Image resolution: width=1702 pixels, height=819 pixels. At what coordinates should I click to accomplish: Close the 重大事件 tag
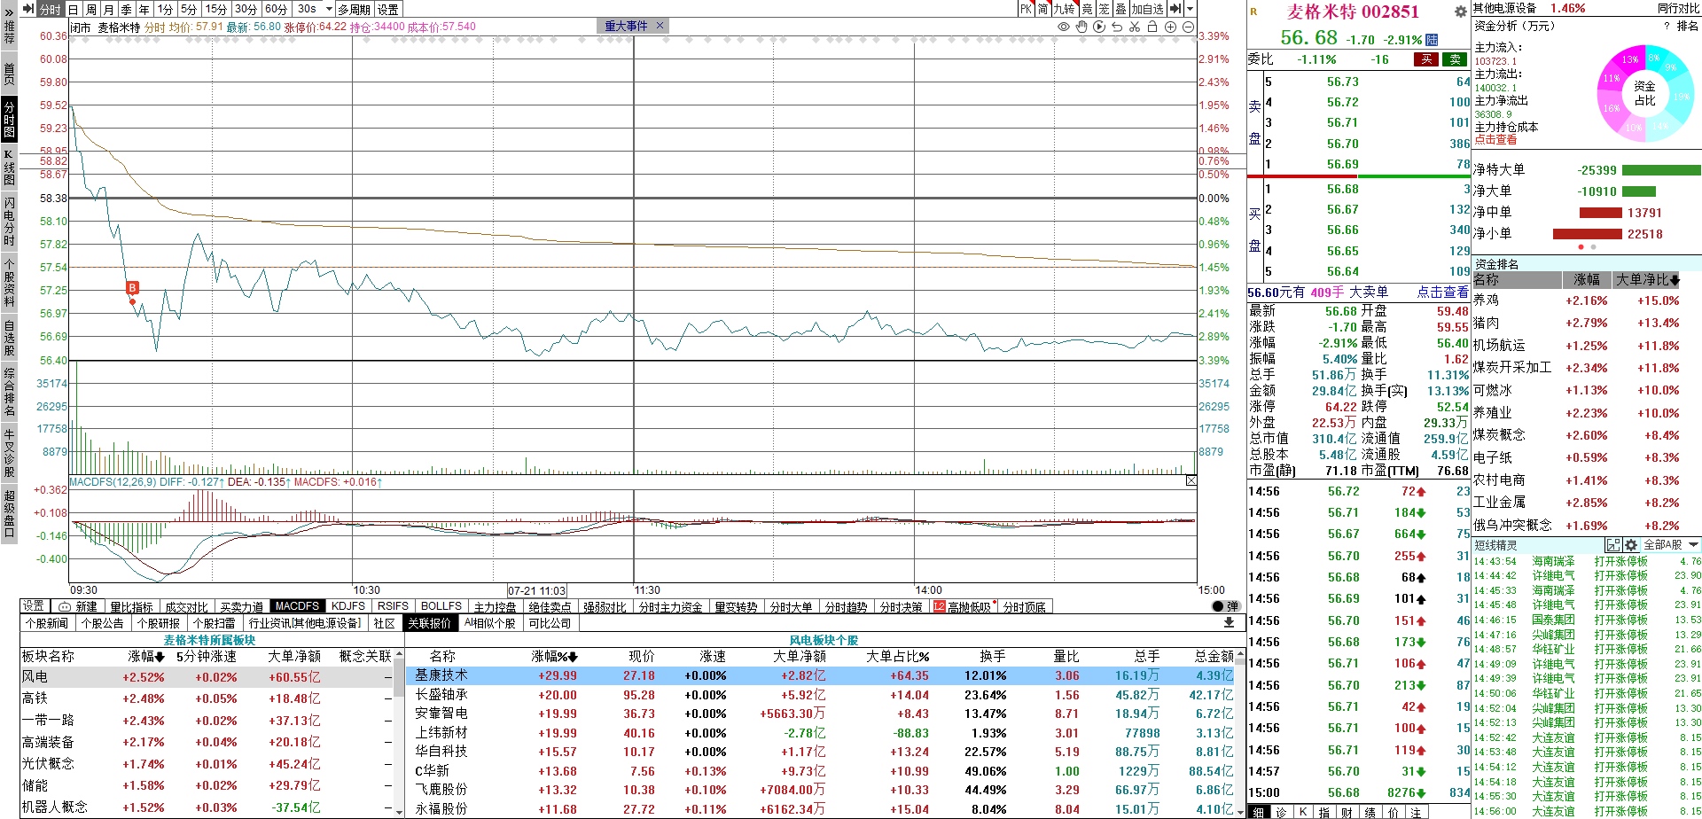click(x=660, y=26)
